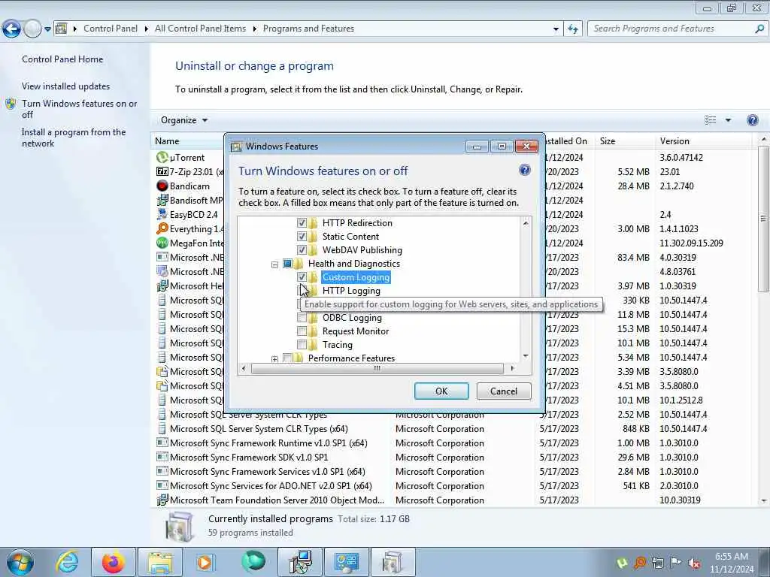Viewport: 770px width, 577px height.
Task: Click the Programs and Features breadcrumb
Action: click(x=308, y=29)
